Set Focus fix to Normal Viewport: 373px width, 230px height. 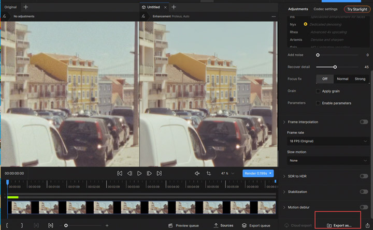(x=342, y=79)
